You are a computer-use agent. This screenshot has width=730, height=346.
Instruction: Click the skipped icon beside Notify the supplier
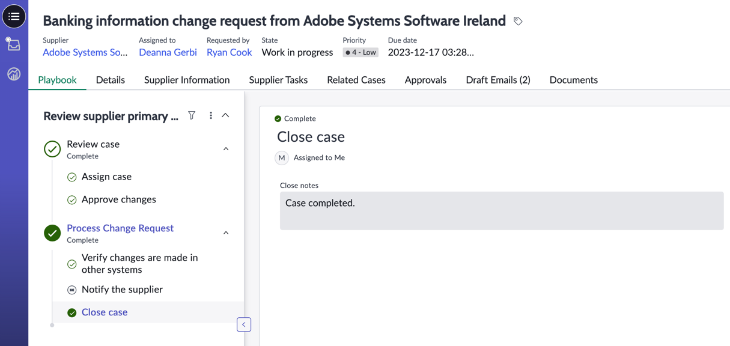pyautogui.click(x=72, y=290)
